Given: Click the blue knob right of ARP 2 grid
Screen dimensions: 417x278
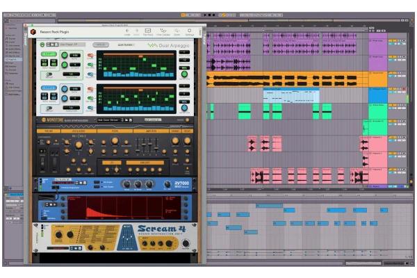Looking at the screenshot, I should point(184,108).
